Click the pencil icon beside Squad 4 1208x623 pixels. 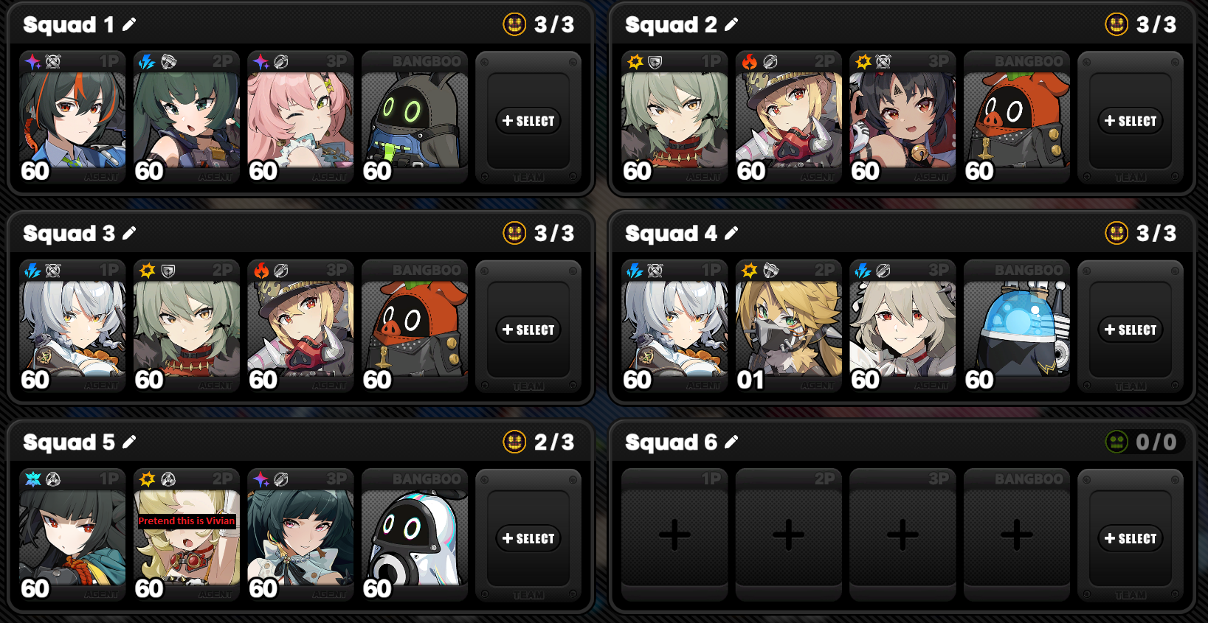click(x=731, y=234)
